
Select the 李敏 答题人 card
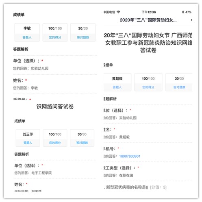[27, 33]
